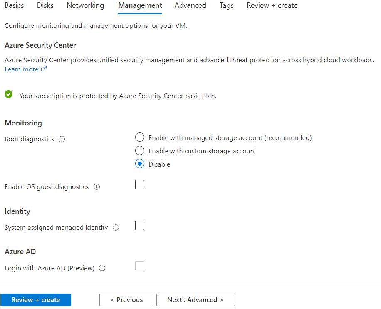Viewport: 381px width, 309px height.
Task: Switch to the Basics tab
Action: pos(14,6)
